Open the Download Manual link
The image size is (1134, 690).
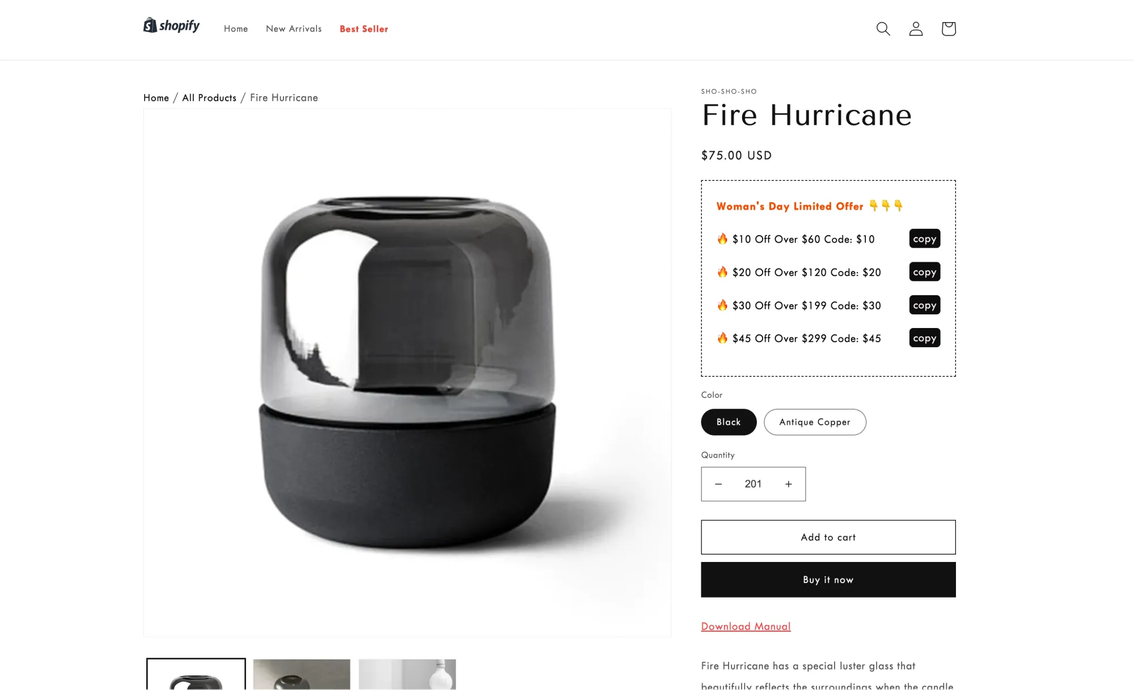click(x=746, y=626)
